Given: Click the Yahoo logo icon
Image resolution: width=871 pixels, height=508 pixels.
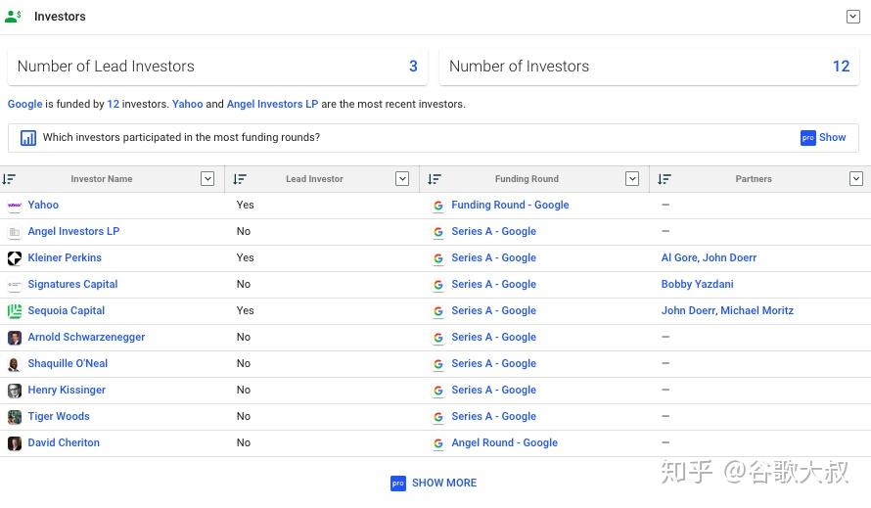Looking at the screenshot, I should tap(15, 206).
